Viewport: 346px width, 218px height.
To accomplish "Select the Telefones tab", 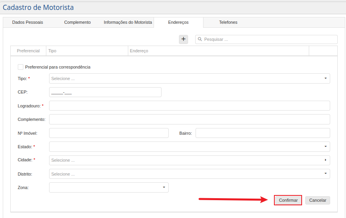I will [228, 22].
